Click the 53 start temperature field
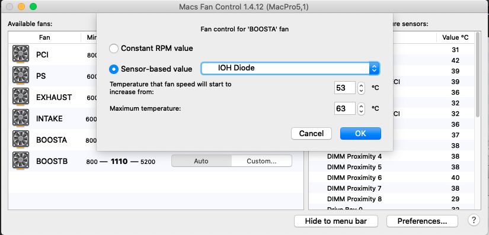 click(344, 88)
